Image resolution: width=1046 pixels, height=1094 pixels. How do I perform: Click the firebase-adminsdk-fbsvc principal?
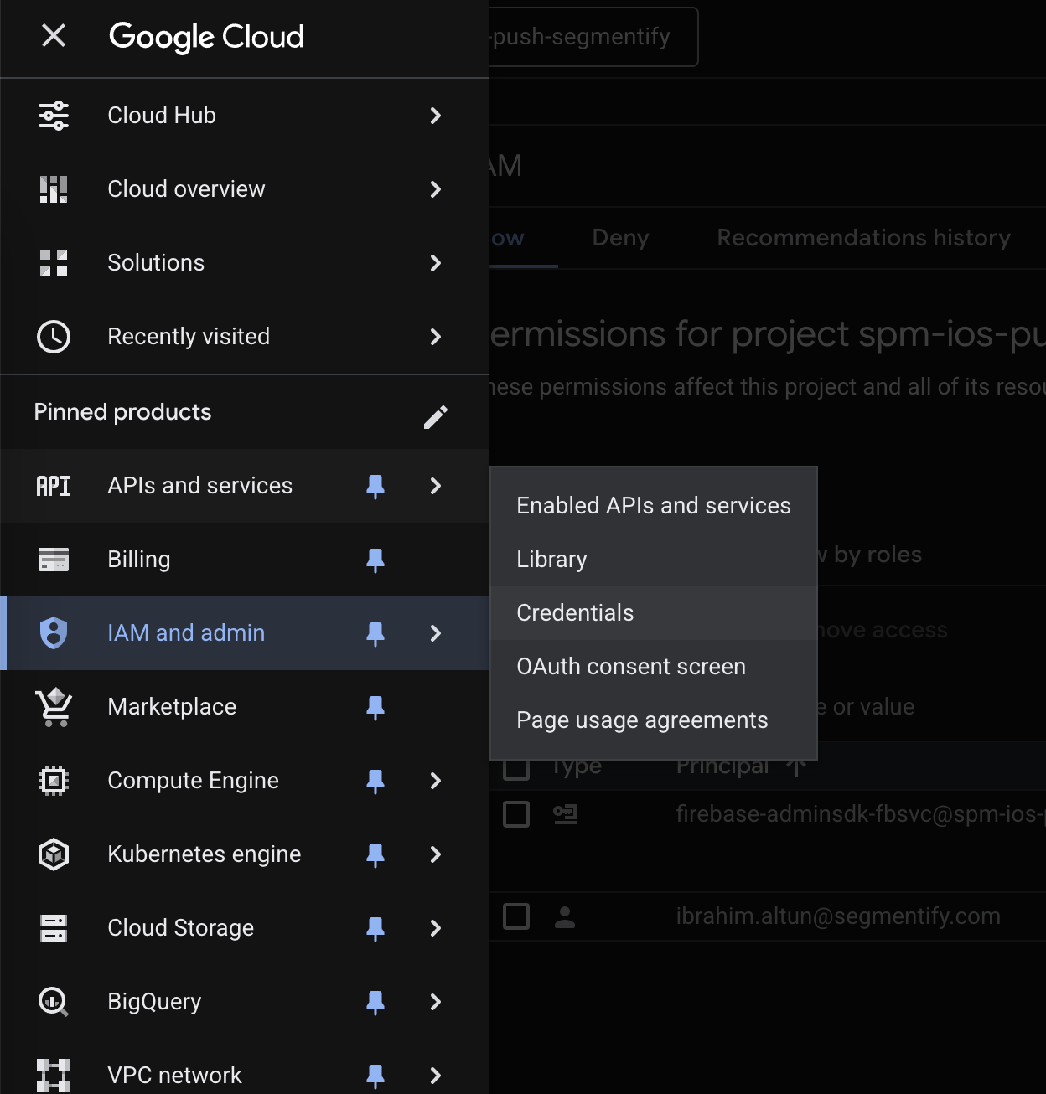[x=861, y=814]
